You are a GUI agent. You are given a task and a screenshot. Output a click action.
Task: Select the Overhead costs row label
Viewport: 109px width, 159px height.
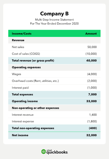point(35,81)
